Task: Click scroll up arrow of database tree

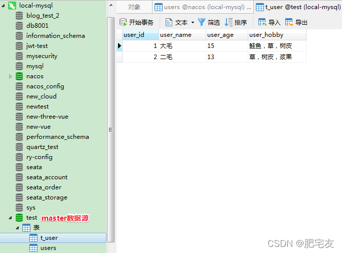Action: coord(111,5)
